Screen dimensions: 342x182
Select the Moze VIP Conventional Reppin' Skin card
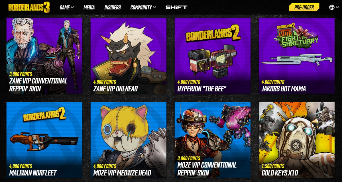(213, 140)
